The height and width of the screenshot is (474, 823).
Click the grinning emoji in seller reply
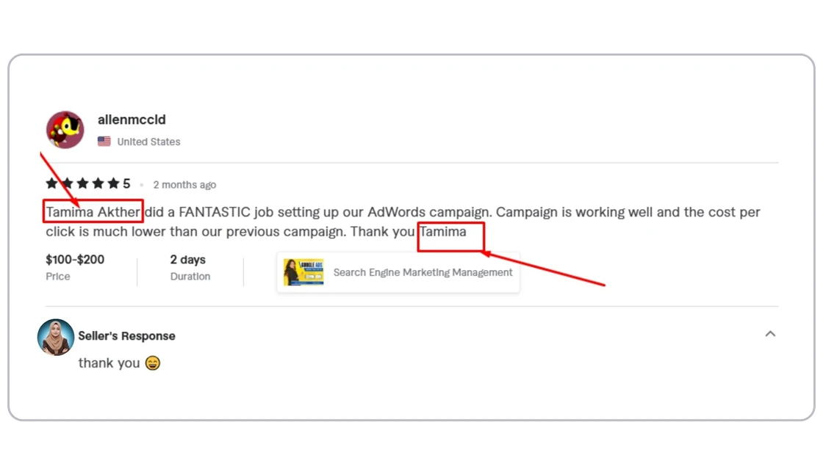[153, 363]
